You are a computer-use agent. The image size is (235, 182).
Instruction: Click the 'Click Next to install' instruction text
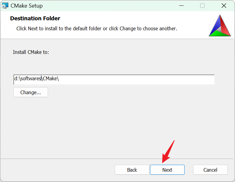coord(97,28)
